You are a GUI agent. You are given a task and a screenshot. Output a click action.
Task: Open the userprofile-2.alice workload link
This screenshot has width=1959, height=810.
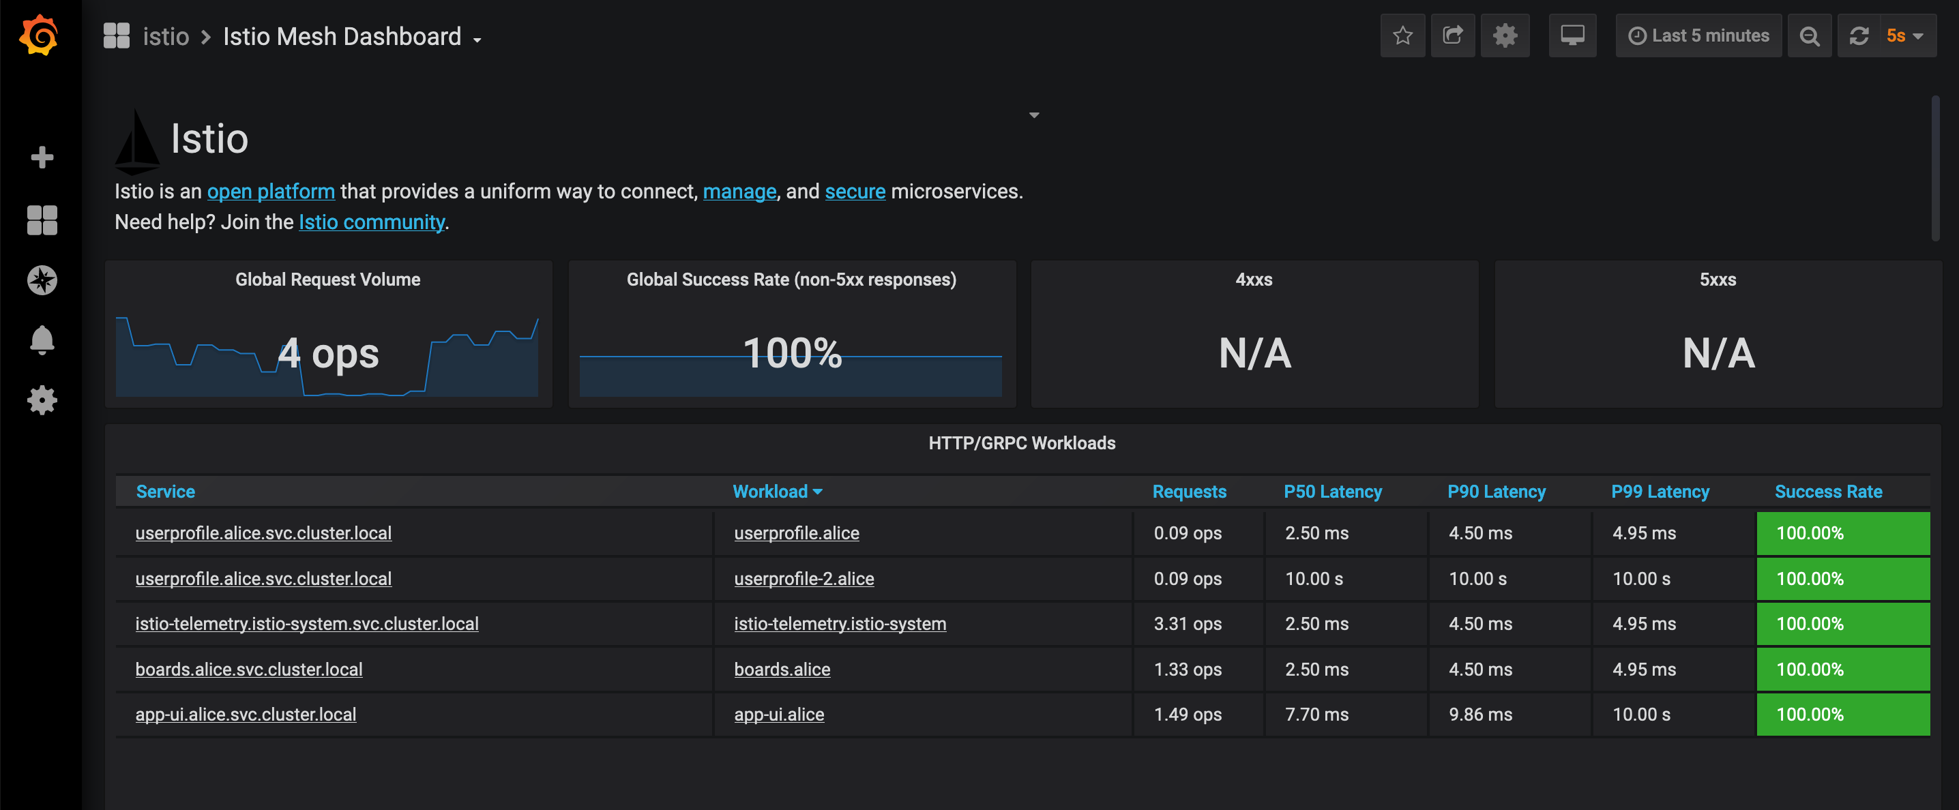point(804,579)
